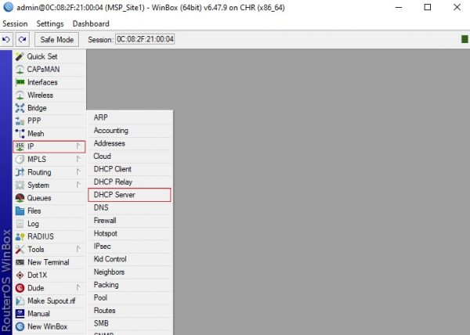Select DHCP Server from IP submenu
This screenshot has width=470, height=335.
tap(114, 195)
